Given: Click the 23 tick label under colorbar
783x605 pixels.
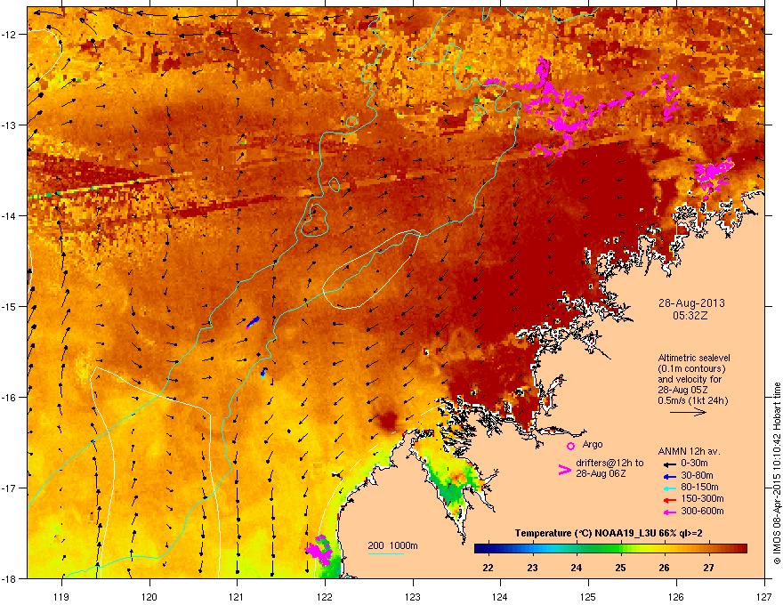Looking at the screenshot, I should point(532,568).
